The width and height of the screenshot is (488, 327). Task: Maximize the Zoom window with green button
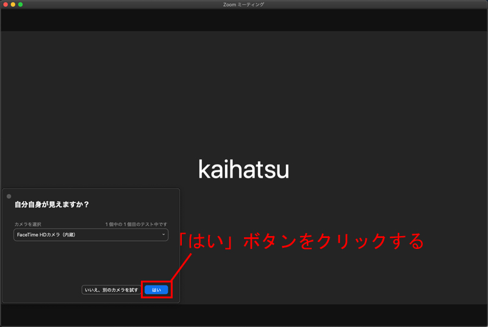tap(21, 4)
